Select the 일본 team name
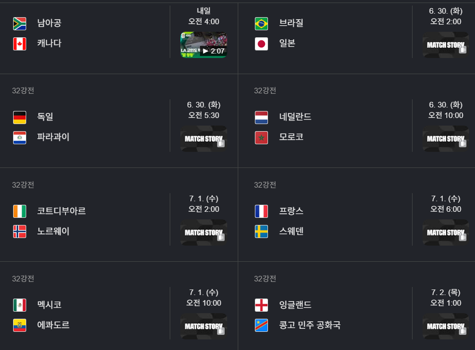This screenshot has width=475, height=350. point(287,43)
